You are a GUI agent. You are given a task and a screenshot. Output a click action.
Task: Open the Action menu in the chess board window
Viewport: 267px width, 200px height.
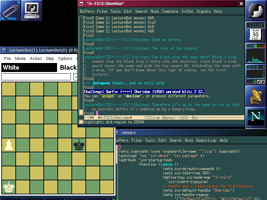[36, 59]
